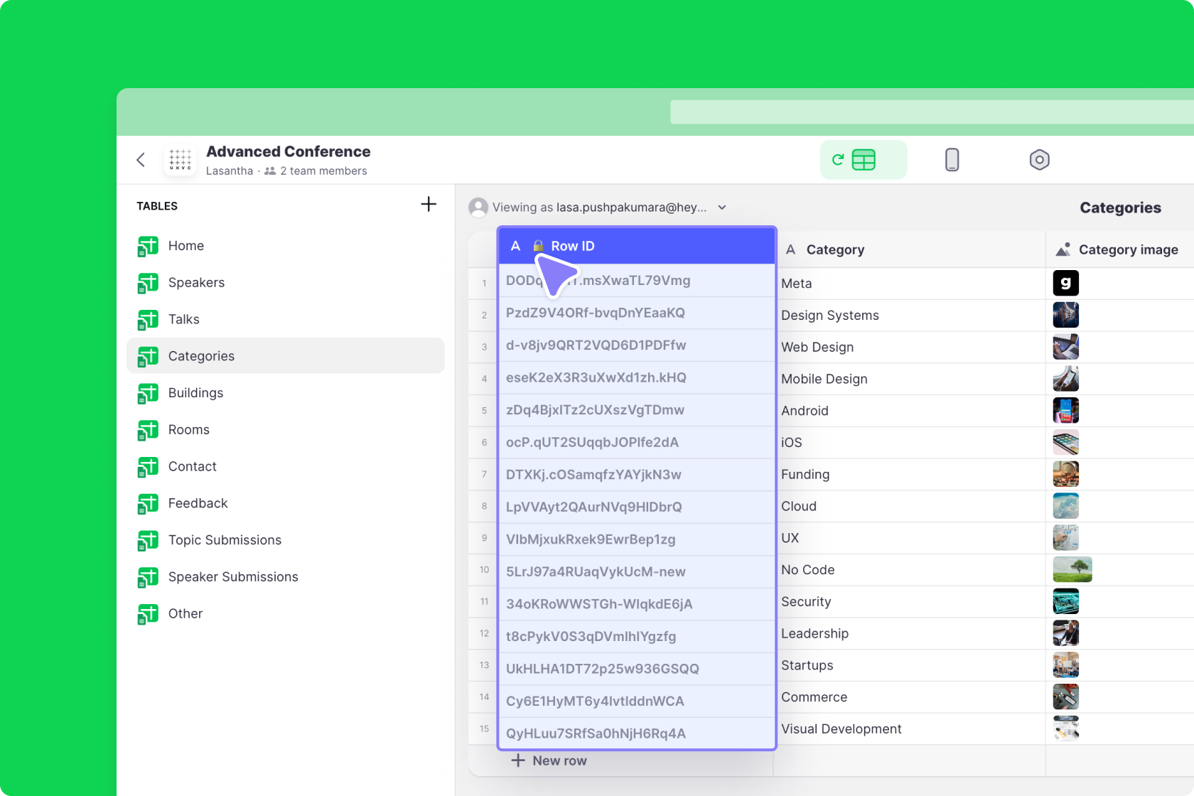Select the Feedback table in sidebar
1194x796 pixels.
click(198, 503)
